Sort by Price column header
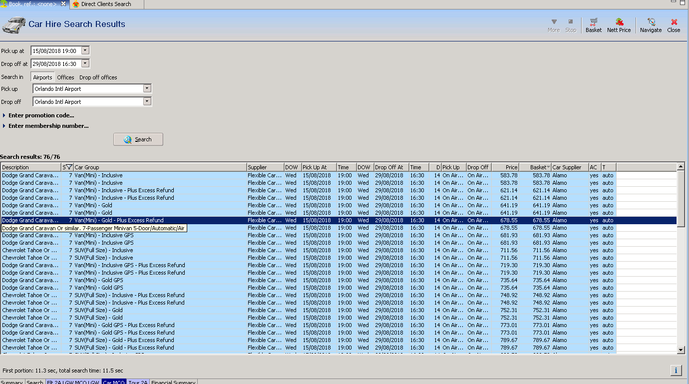Image resolution: width=689 pixels, height=384 pixels. 505,167
